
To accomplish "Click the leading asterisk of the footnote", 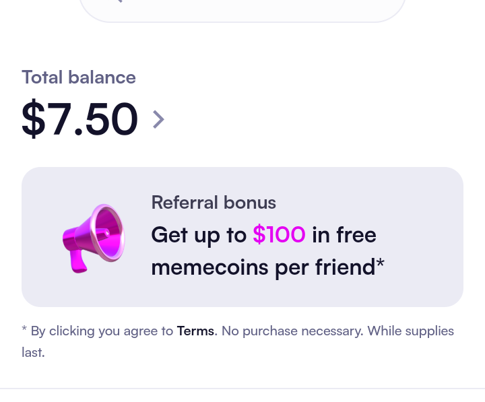I will 24,329.
